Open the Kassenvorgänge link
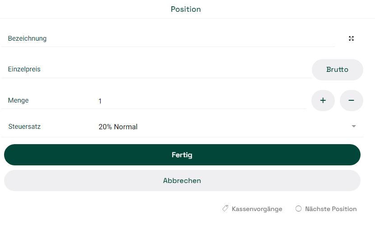 [257, 209]
